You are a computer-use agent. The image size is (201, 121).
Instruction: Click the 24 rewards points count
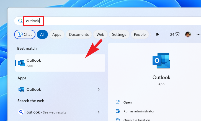coord(172,35)
